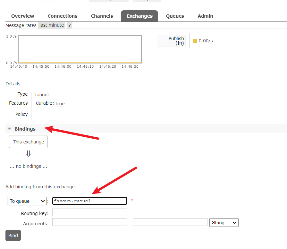Collapse the Bindings section triangle

coord(10,129)
